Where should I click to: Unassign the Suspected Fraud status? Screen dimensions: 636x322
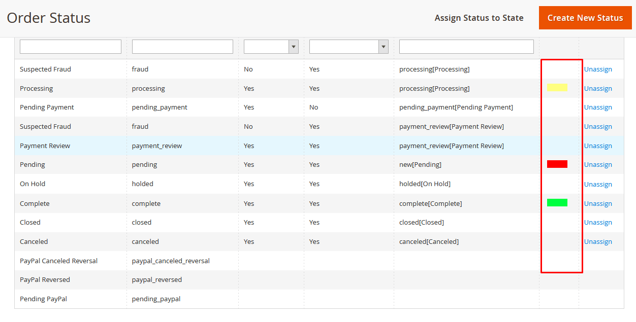[x=598, y=69]
